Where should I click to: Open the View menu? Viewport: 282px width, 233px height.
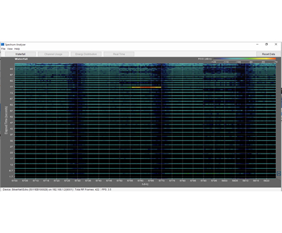point(10,49)
